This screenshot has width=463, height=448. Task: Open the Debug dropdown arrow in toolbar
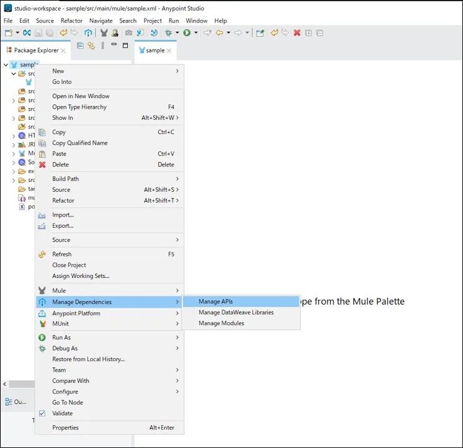(x=177, y=33)
